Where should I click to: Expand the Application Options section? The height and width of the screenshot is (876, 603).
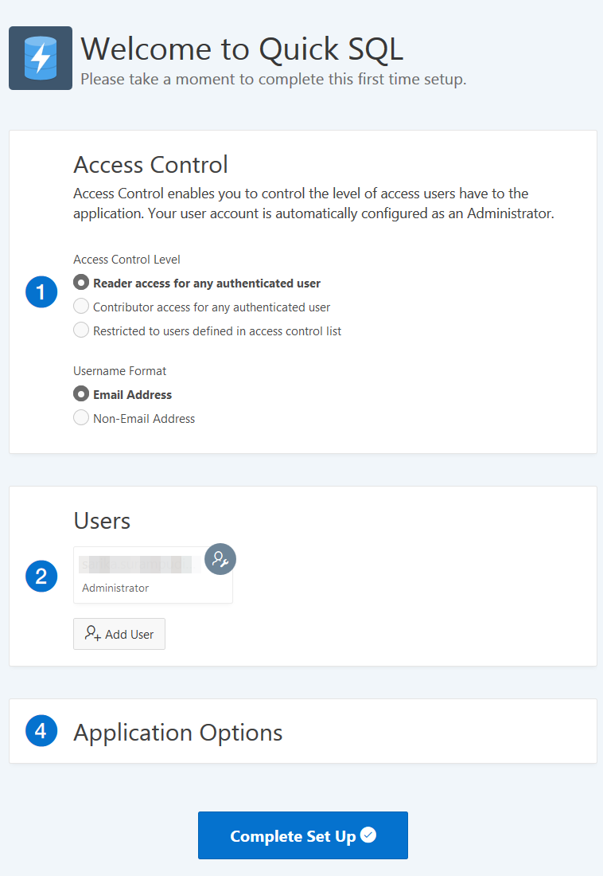pos(178,732)
